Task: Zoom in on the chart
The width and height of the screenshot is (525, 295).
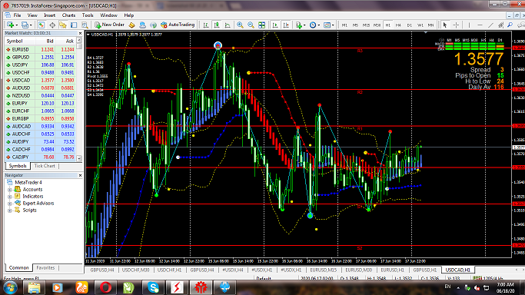Action: (x=240, y=25)
